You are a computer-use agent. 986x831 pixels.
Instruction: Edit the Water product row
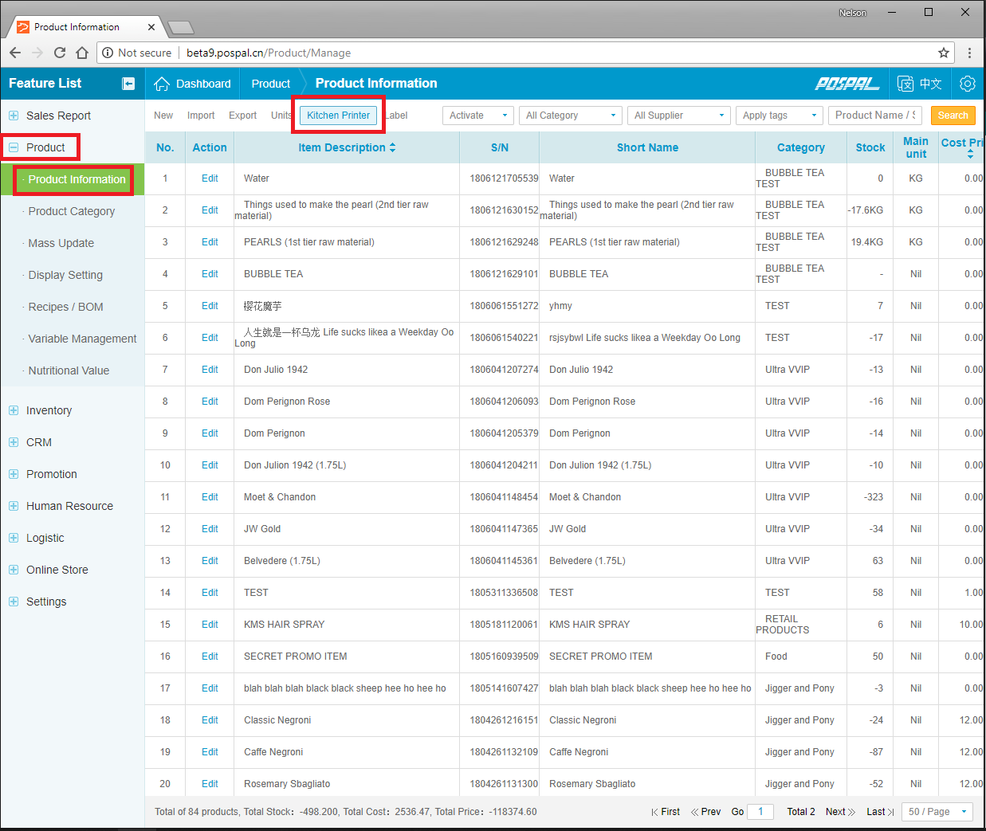pos(210,178)
